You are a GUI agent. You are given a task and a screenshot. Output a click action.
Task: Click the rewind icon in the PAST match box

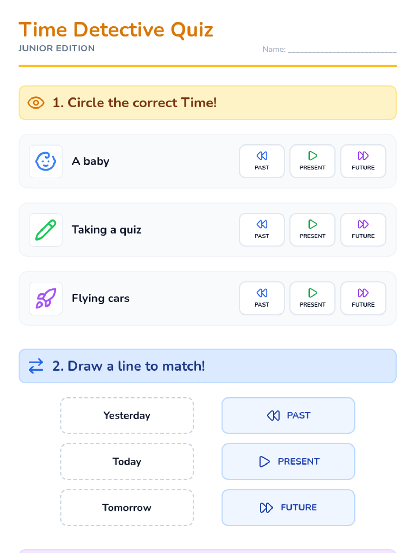click(274, 415)
